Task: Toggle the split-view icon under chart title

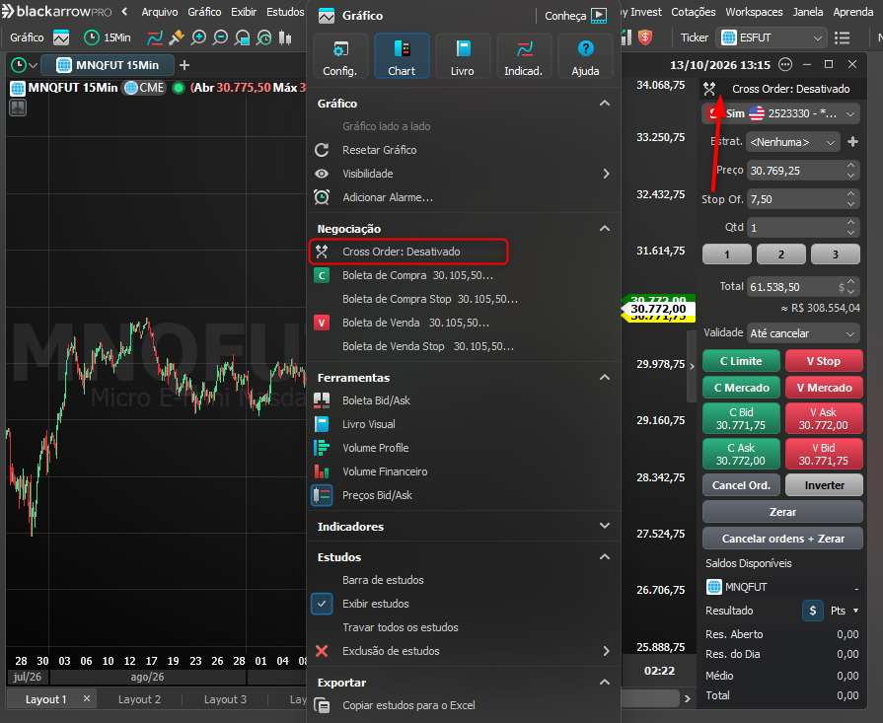Action: [18, 107]
